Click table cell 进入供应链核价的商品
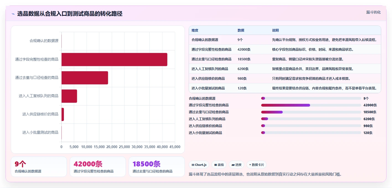 208,79
